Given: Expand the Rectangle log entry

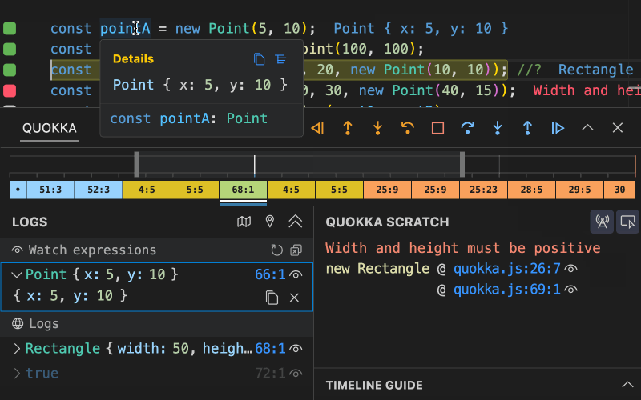Looking at the screenshot, I should (17, 349).
